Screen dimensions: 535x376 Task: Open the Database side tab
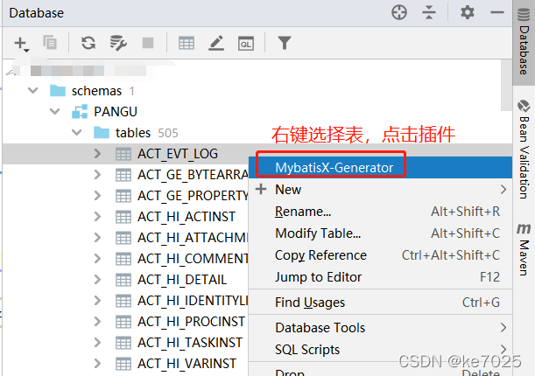524,43
